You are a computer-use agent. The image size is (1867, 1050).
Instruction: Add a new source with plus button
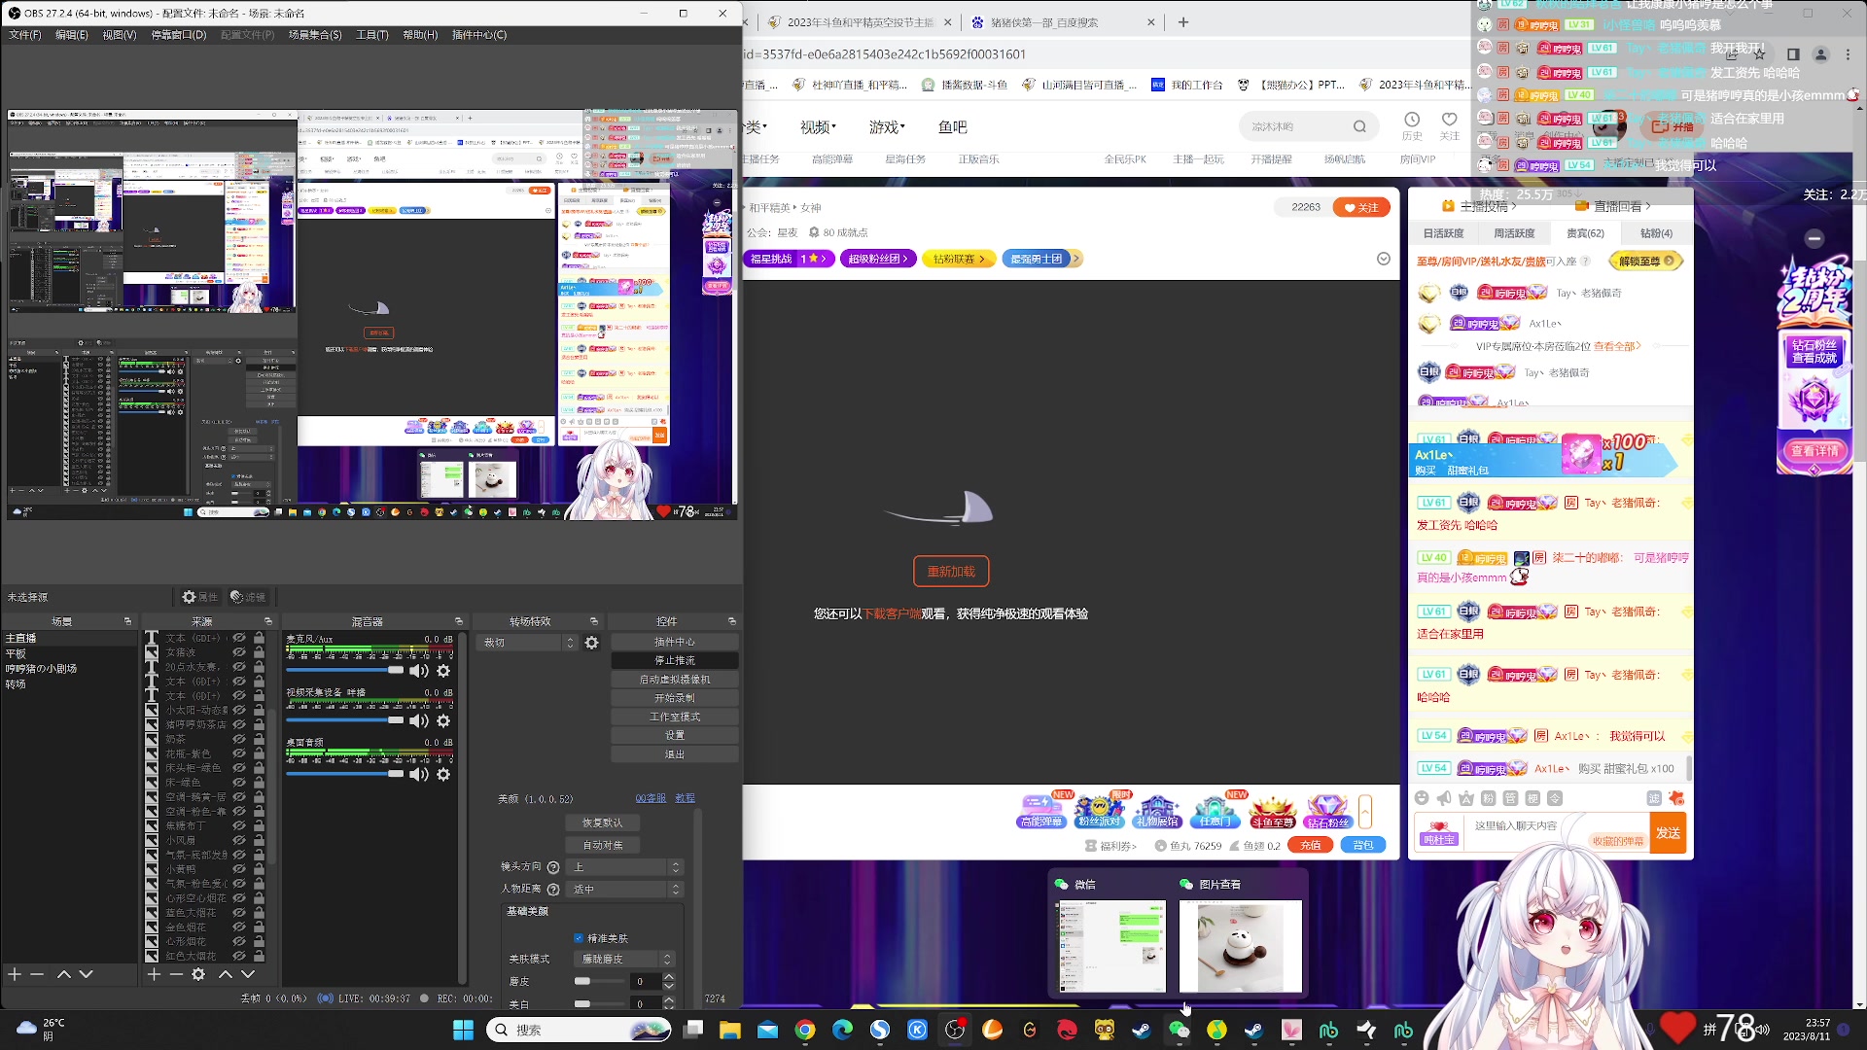(154, 974)
